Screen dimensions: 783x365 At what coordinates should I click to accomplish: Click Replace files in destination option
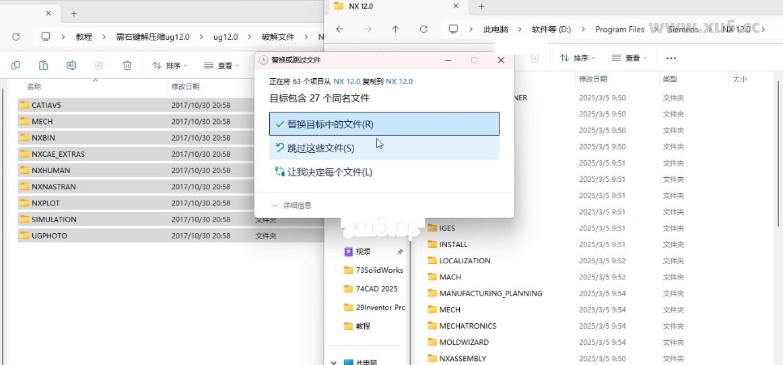384,124
